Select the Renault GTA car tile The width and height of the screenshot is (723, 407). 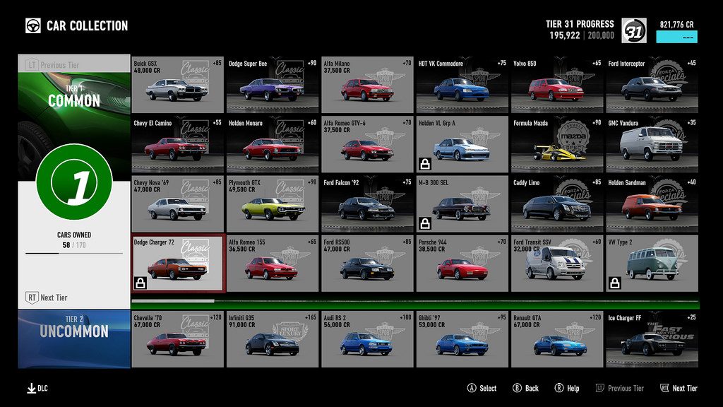point(558,339)
